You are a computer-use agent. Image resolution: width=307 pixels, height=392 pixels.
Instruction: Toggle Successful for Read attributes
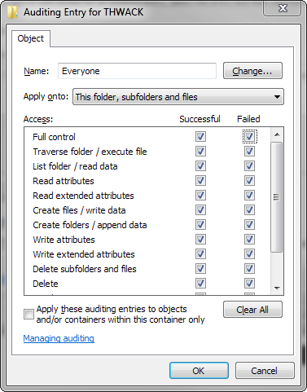pyautogui.click(x=200, y=181)
